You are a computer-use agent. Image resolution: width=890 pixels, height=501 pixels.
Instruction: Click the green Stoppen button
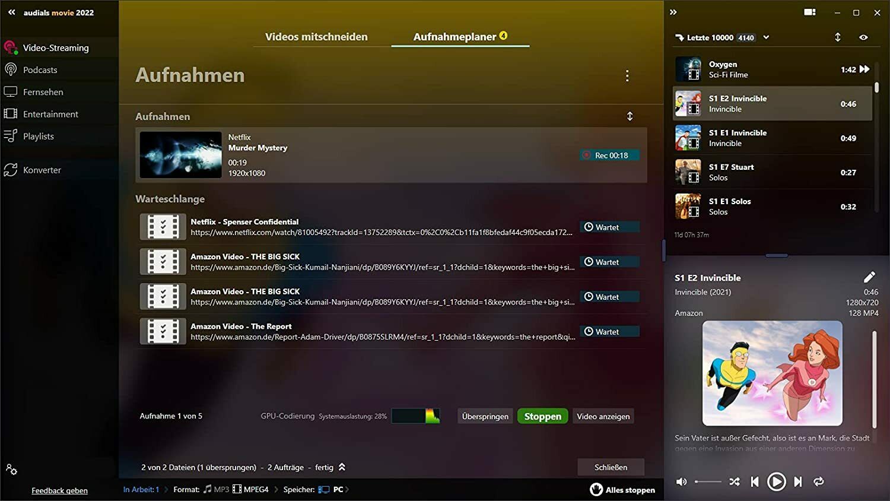coord(542,416)
